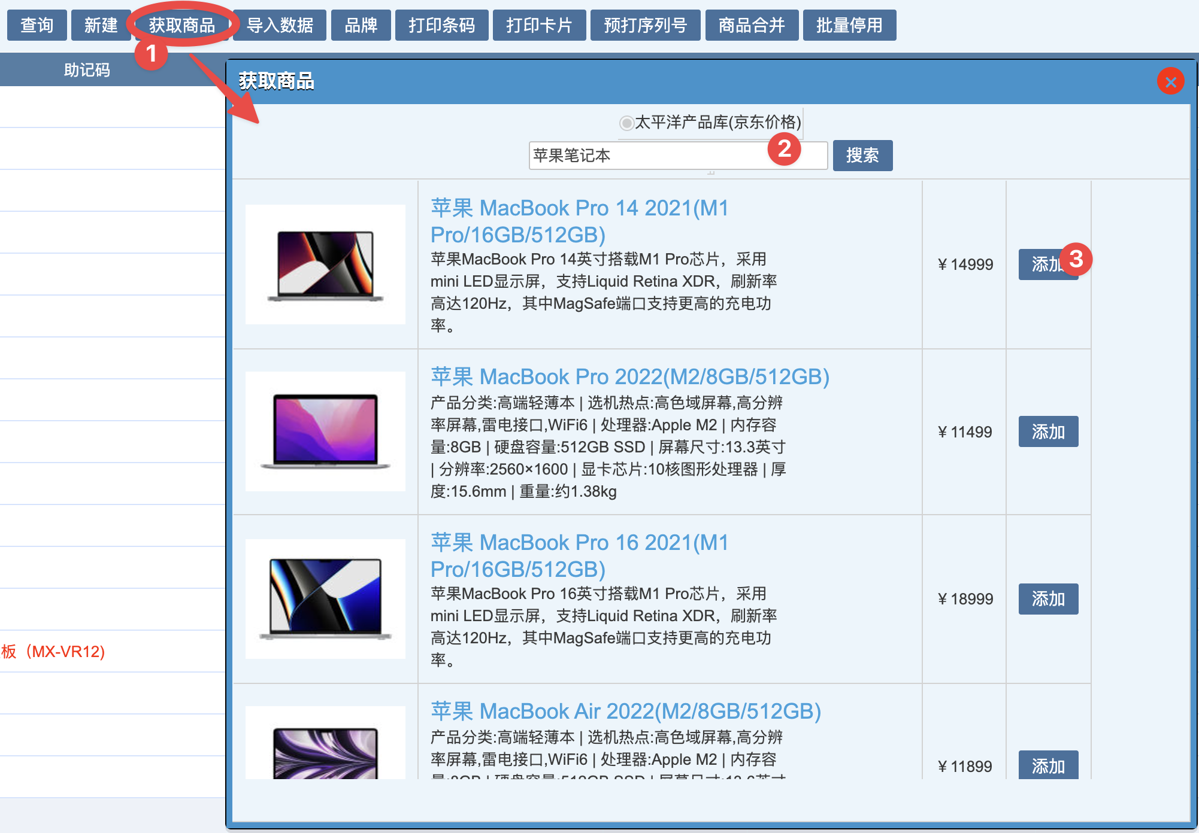Click the ¥11899 price text
Screen dimensions: 1199x833
965,767
